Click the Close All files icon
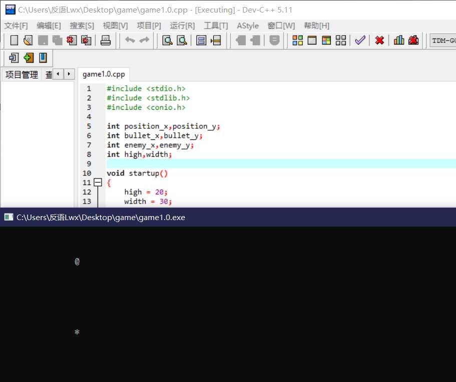This screenshot has width=456, height=382. [86, 40]
